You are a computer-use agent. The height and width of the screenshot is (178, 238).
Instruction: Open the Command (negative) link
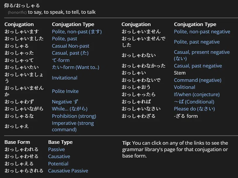click(197, 80)
